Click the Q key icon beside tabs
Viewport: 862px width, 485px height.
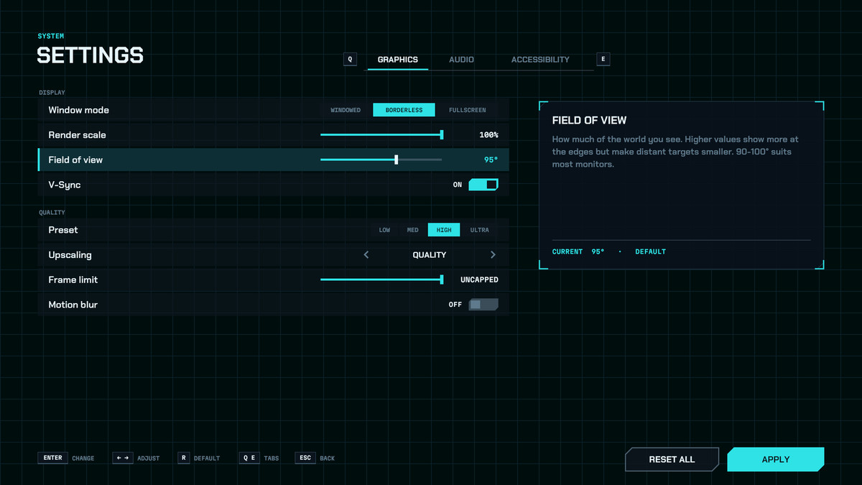click(350, 60)
